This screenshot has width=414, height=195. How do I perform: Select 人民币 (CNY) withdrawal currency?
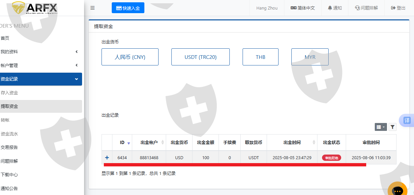coord(130,57)
